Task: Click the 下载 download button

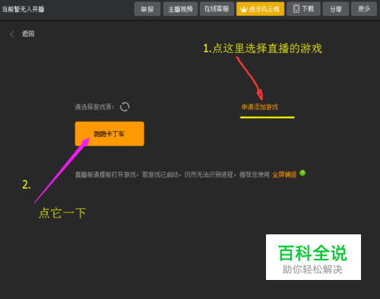Action: click(x=303, y=9)
